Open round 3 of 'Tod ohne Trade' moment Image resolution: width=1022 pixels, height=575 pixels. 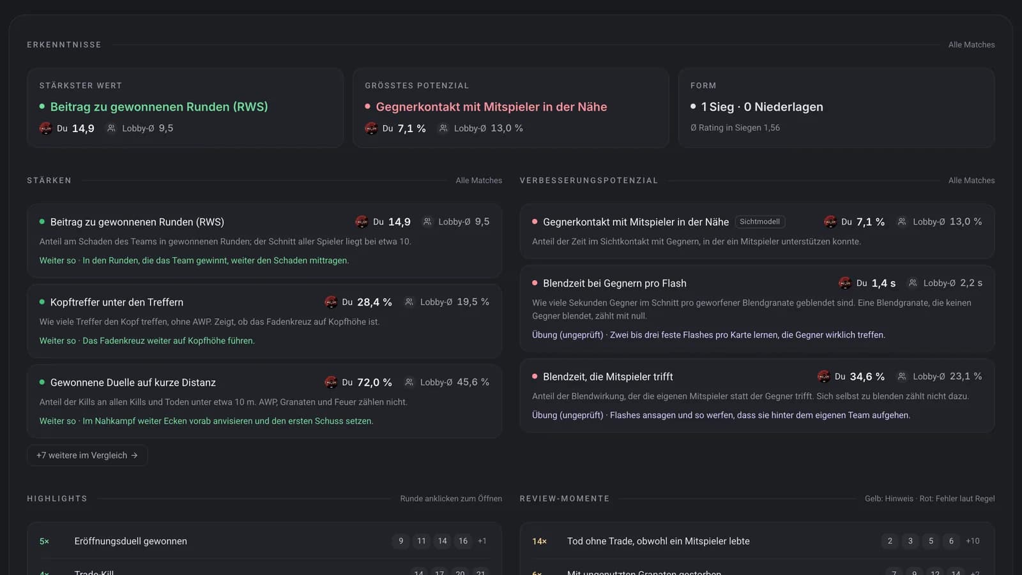click(910, 541)
